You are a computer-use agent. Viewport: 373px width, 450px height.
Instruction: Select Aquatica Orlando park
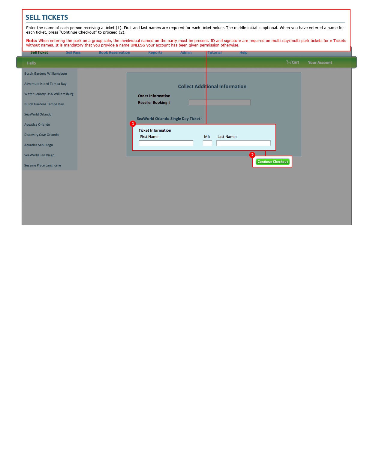(37, 124)
